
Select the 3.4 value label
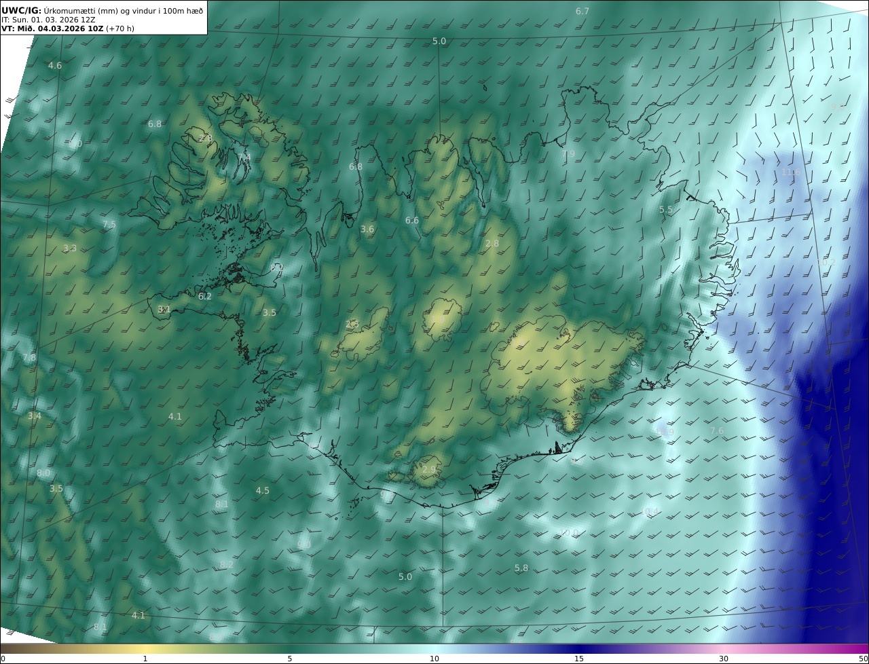35,416
